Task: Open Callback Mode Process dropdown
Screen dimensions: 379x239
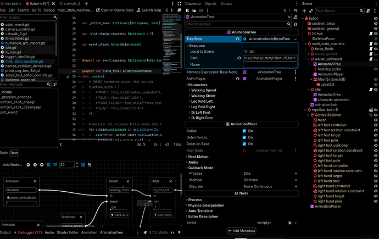Action: coord(270,174)
